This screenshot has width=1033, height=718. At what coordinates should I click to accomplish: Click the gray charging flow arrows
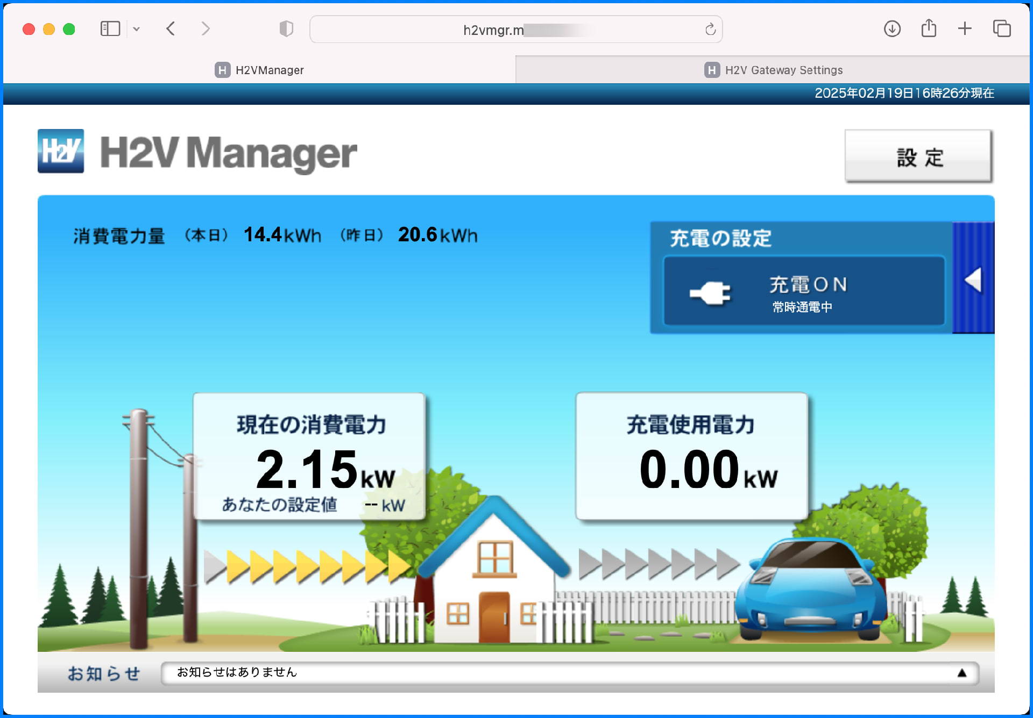[659, 564]
